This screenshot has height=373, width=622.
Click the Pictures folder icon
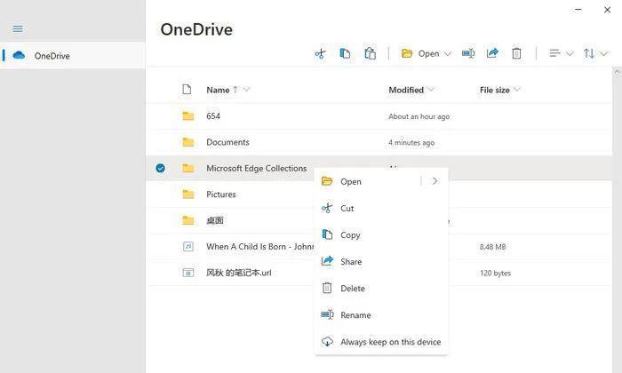click(188, 194)
